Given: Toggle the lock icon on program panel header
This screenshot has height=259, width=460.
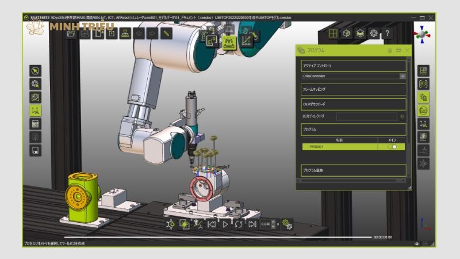Looking at the screenshot, I should pyautogui.click(x=390, y=51).
